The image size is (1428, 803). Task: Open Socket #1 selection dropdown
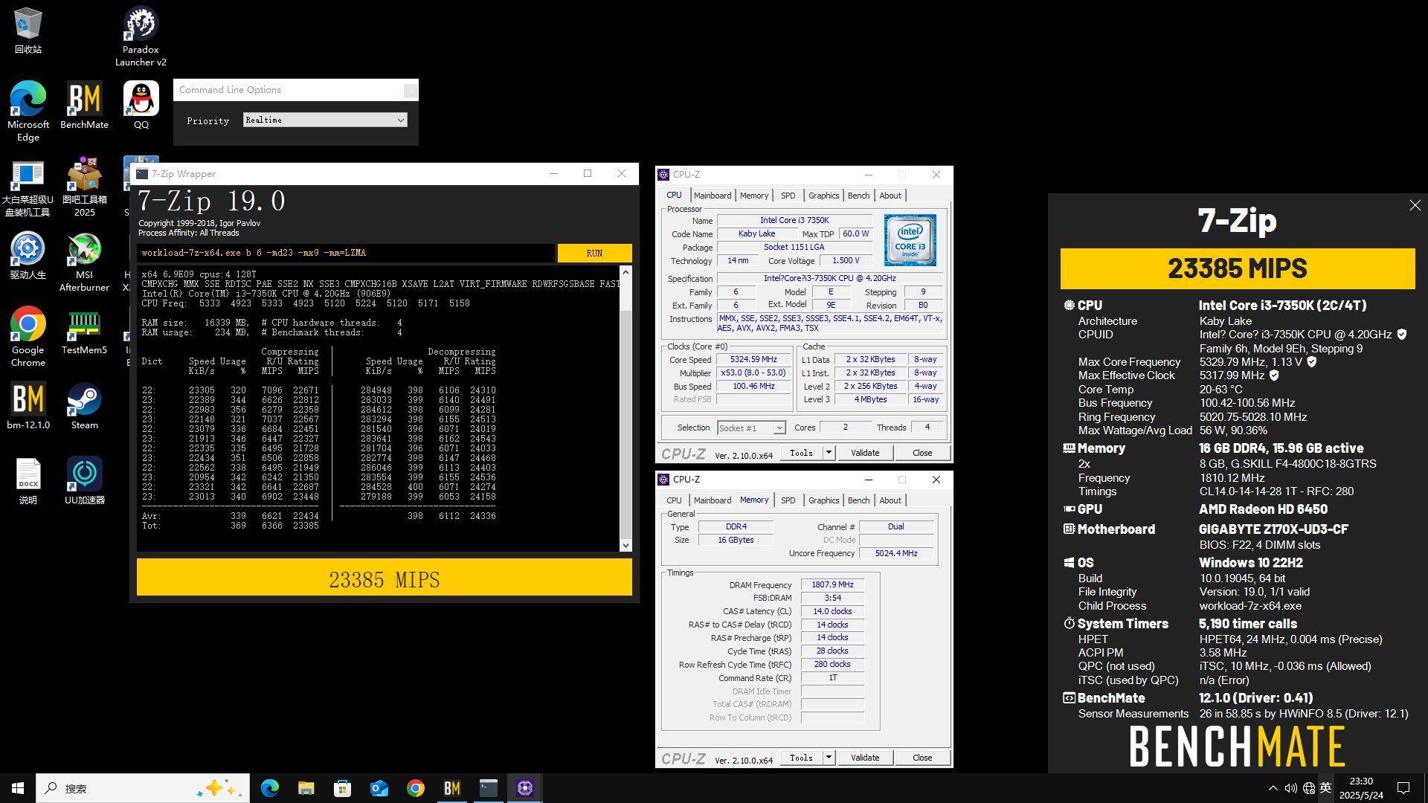point(751,428)
